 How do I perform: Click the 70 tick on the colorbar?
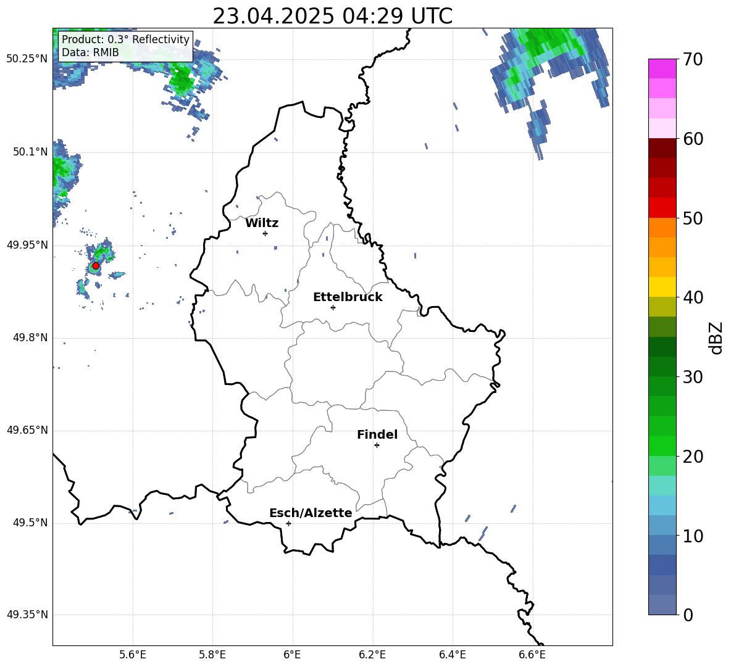click(x=693, y=60)
